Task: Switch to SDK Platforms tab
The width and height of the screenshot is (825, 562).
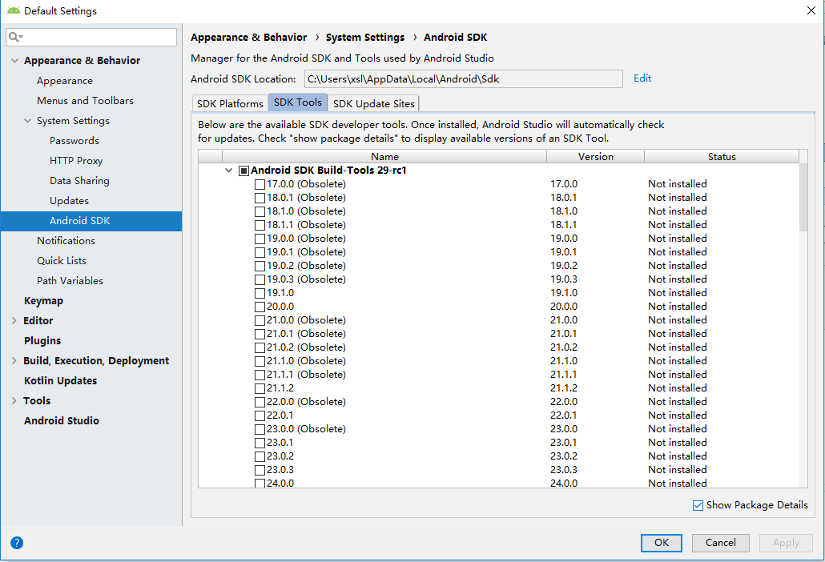Action: coord(230,103)
